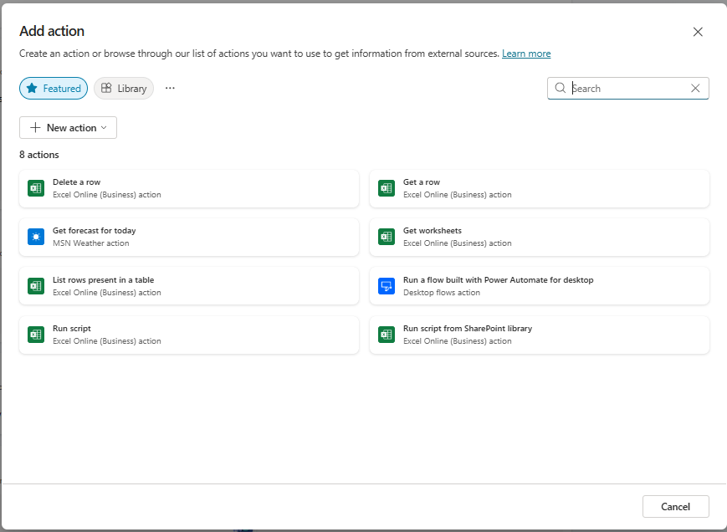Click the MSN Weather sun icon
727x532 pixels.
point(36,237)
